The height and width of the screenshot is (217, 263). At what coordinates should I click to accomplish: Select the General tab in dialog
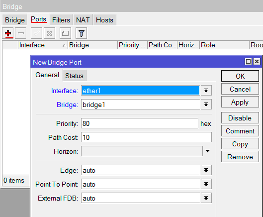(x=47, y=75)
